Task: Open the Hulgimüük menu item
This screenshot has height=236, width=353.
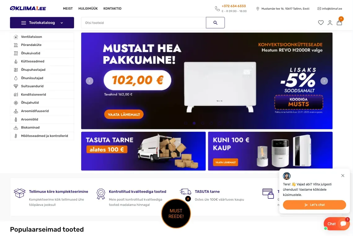Action: tap(88, 9)
